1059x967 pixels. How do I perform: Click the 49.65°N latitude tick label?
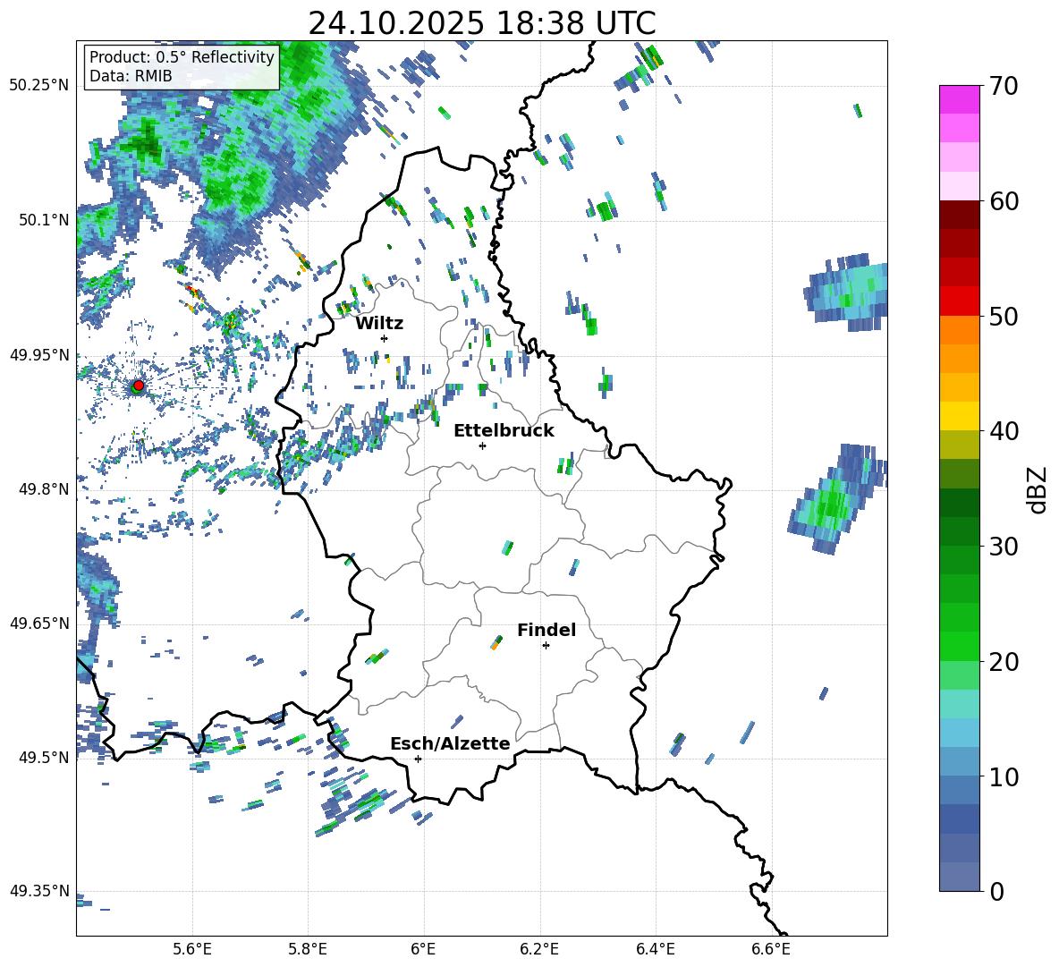tap(39, 623)
